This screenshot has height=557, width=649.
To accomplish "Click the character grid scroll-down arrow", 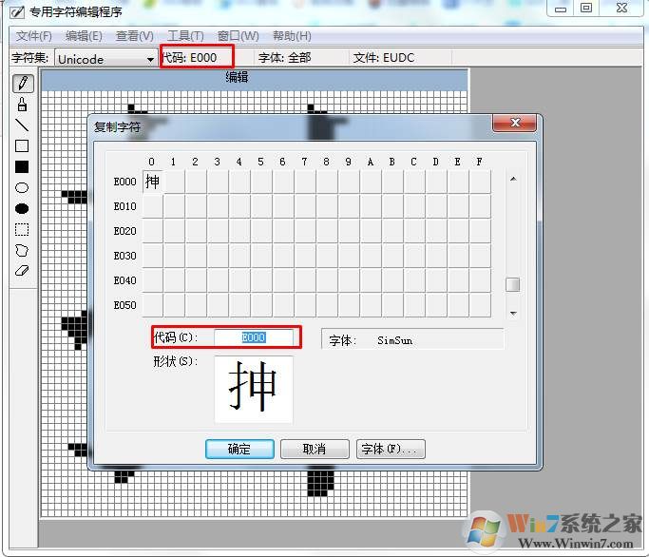I will click(513, 313).
